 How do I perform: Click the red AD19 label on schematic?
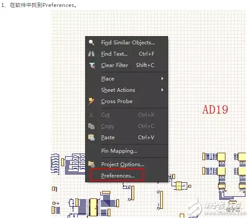click(215, 110)
